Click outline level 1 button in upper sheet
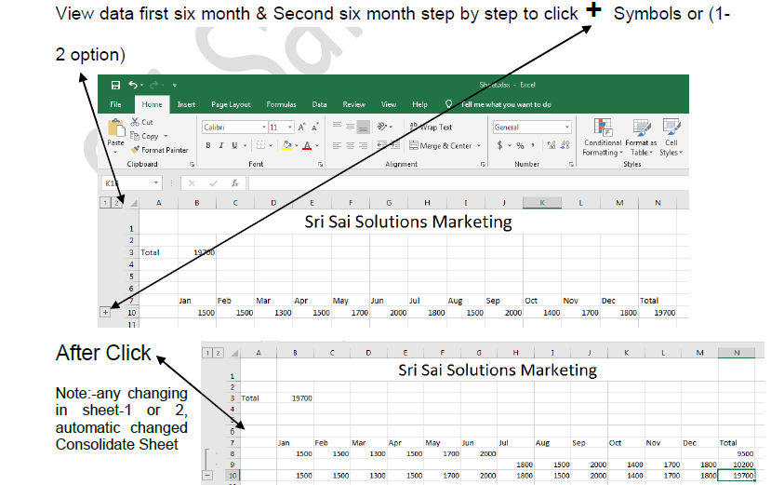The height and width of the screenshot is (485, 771). click(104, 202)
